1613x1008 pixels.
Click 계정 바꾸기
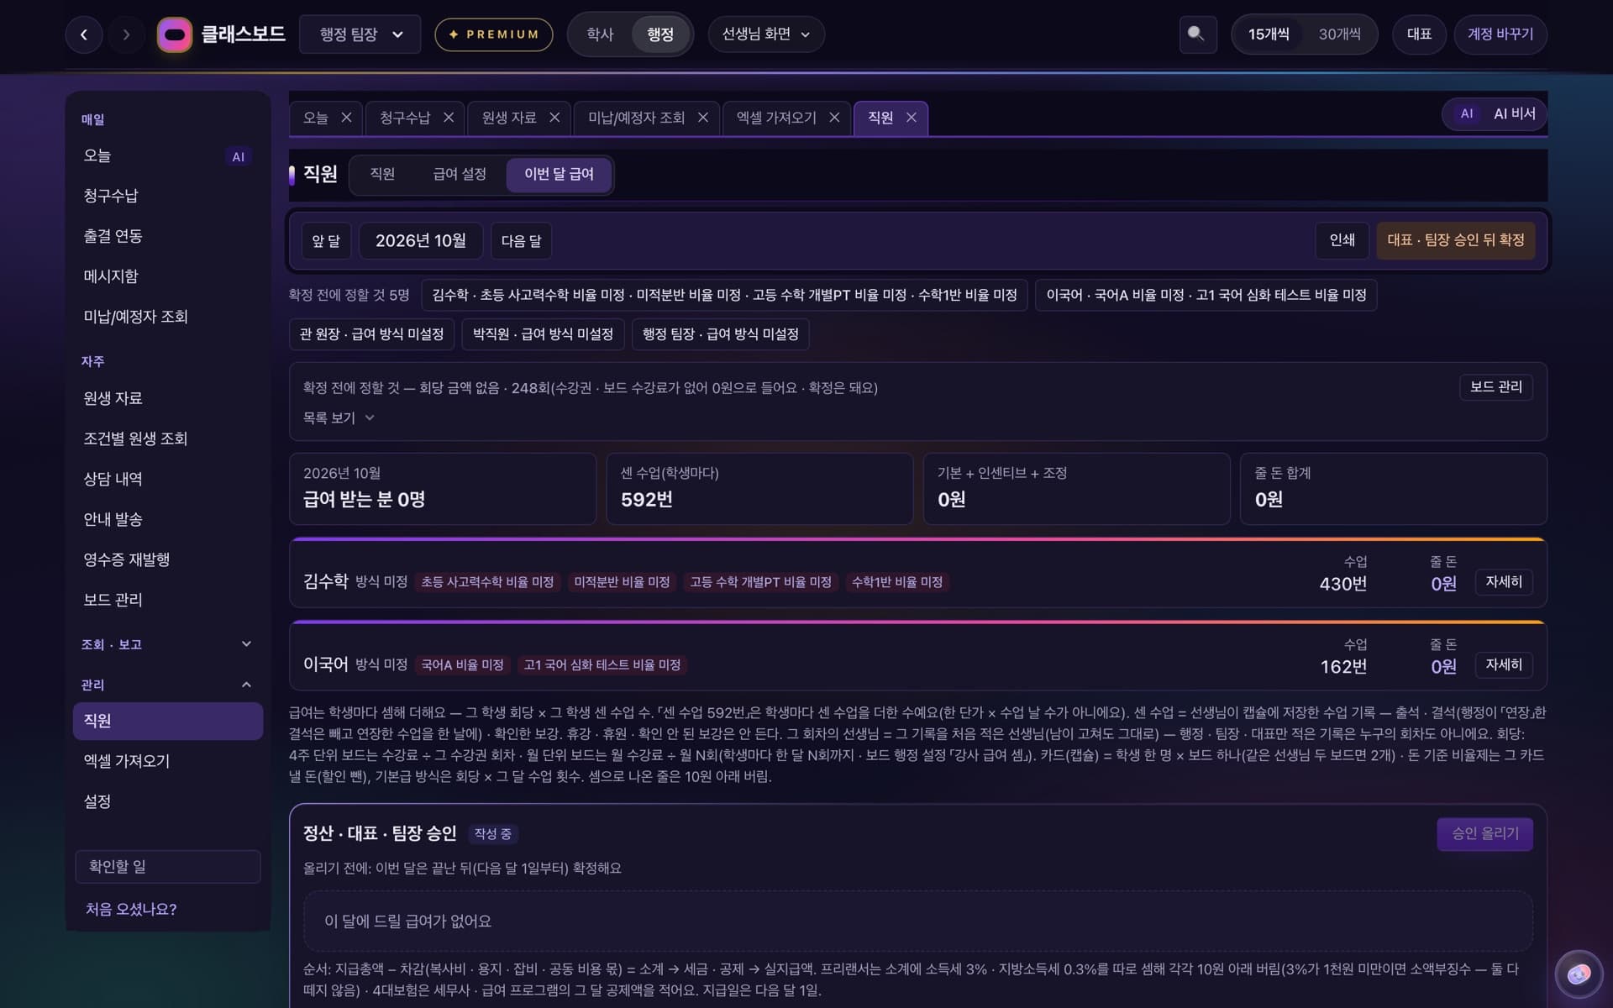(1500, 34)
